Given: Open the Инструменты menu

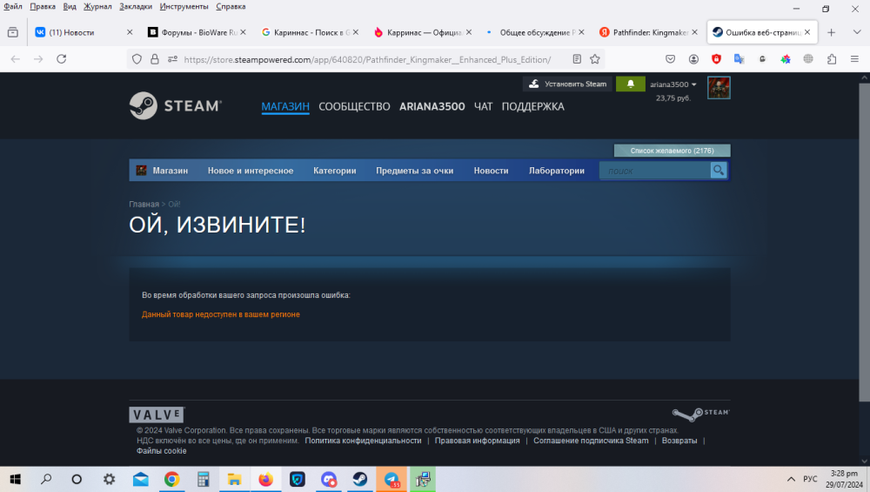Looking at the screenshot, I should 184,7.
